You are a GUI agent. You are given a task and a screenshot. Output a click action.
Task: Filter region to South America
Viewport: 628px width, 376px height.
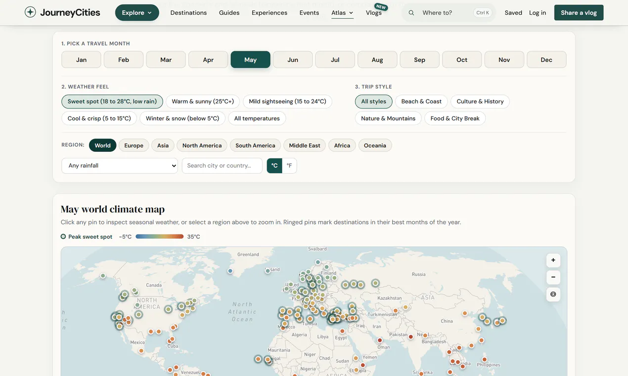click(255, 145)
